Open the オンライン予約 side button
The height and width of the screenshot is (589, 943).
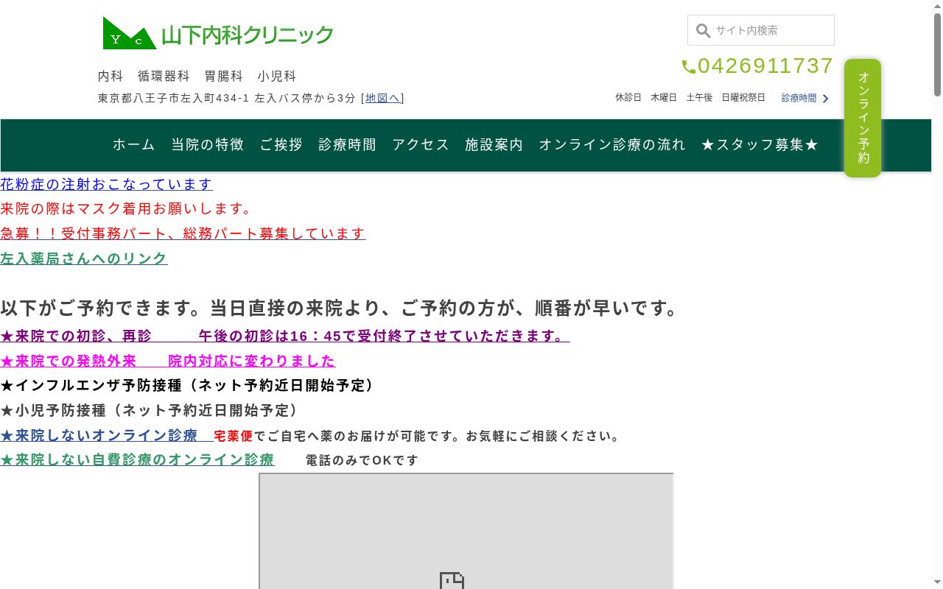(863, 118)
